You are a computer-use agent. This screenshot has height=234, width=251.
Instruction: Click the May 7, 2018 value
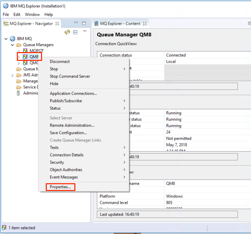pyautogui.click(x=177, y=145)
